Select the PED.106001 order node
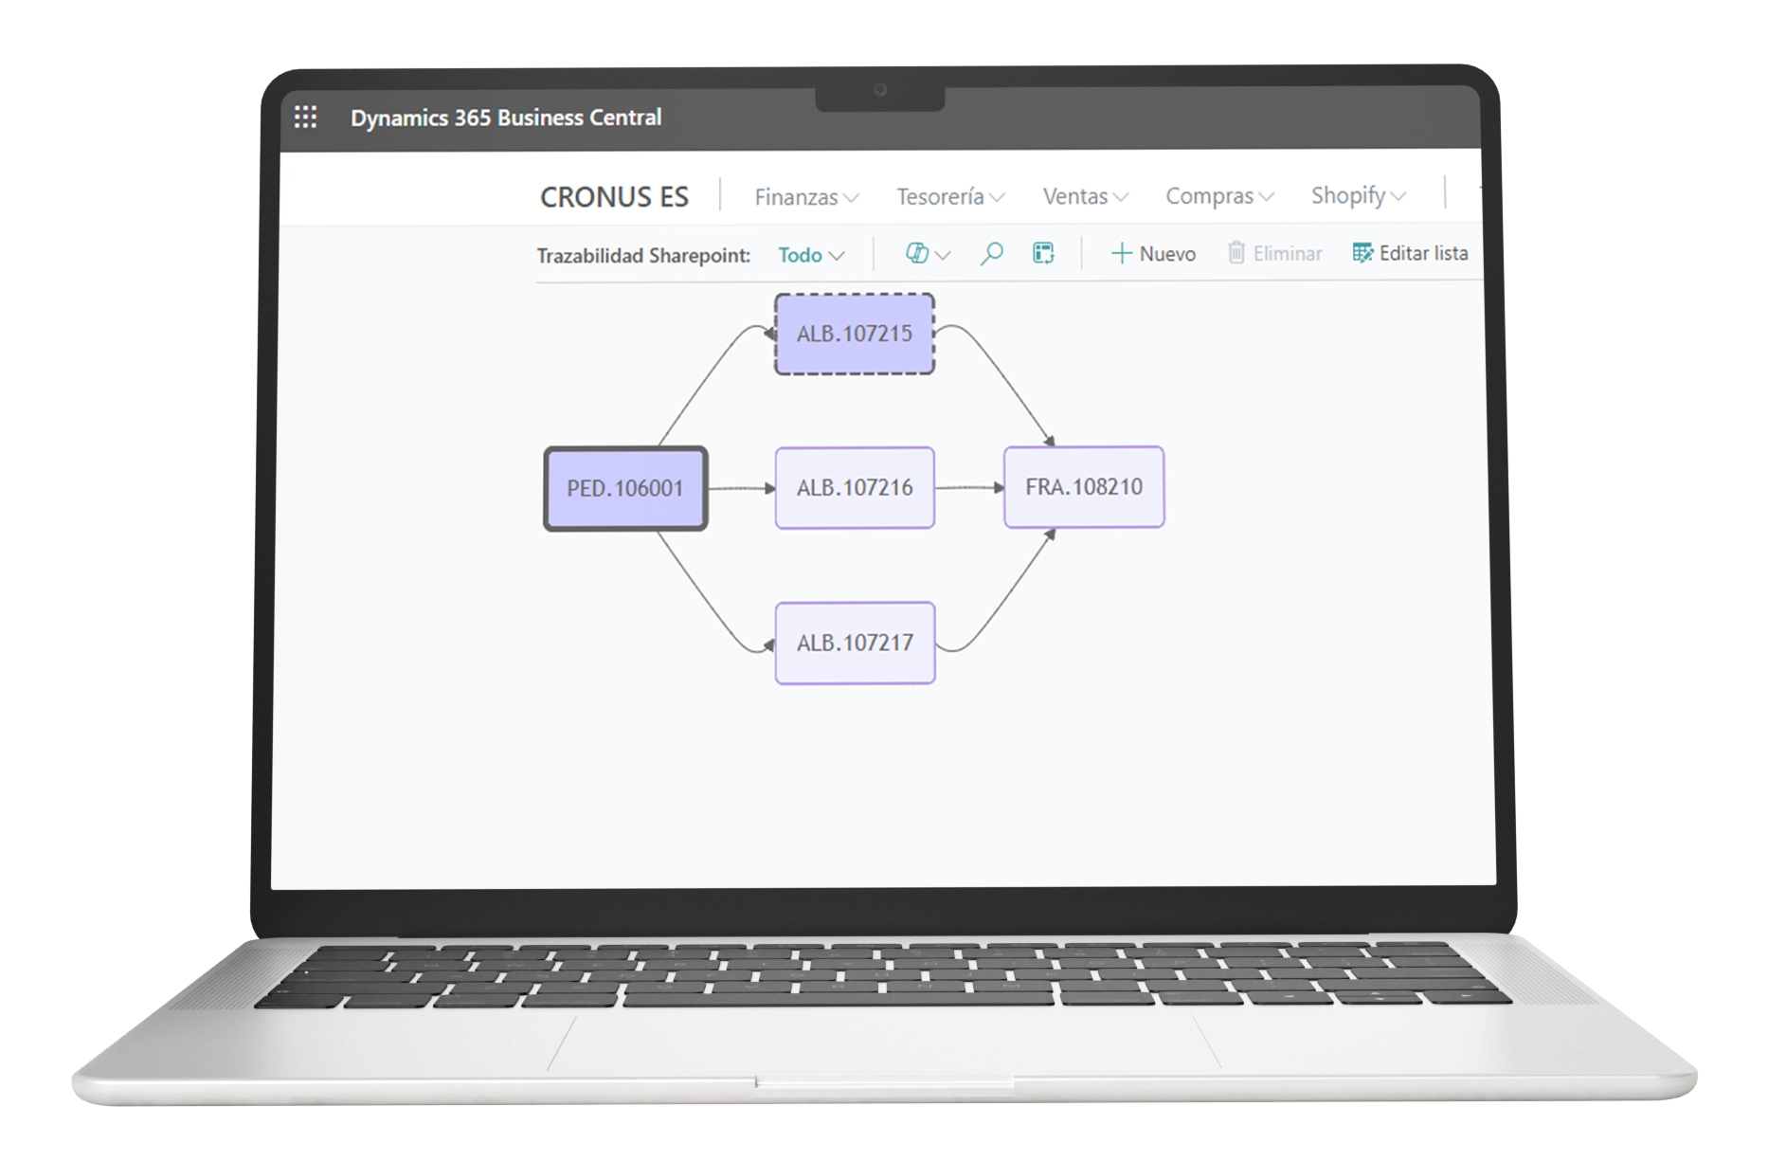 point(625,488)
